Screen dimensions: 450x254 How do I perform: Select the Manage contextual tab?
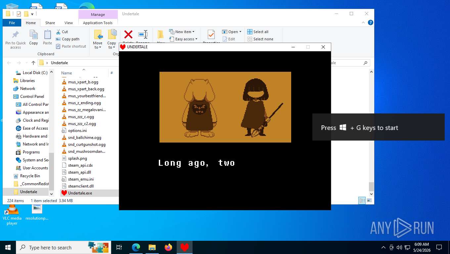(x=98, y=15)
